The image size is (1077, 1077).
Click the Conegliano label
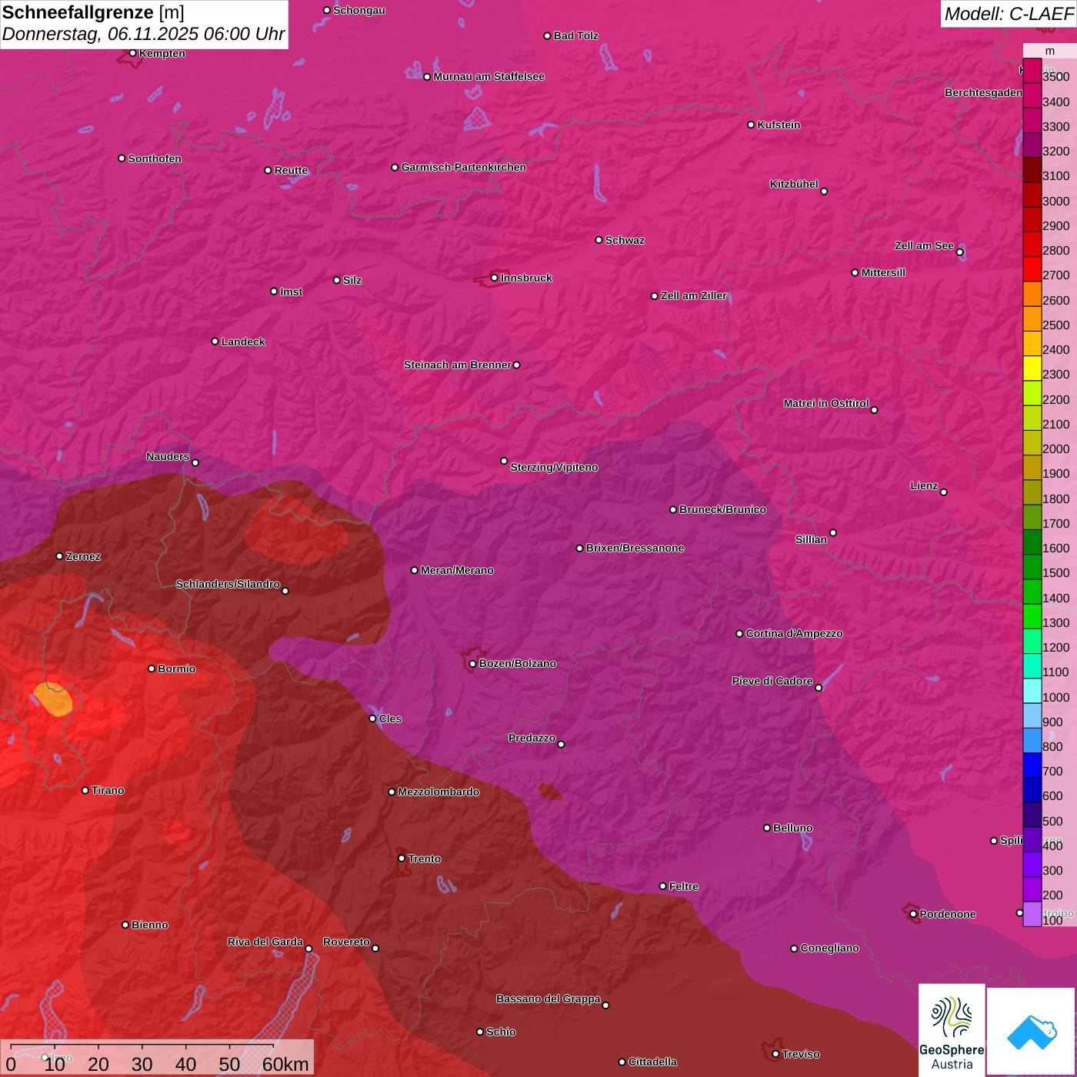(829, 948)
